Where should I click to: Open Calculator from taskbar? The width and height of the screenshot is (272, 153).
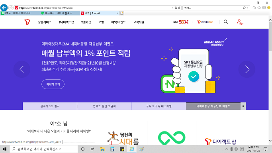pos(112,149)
